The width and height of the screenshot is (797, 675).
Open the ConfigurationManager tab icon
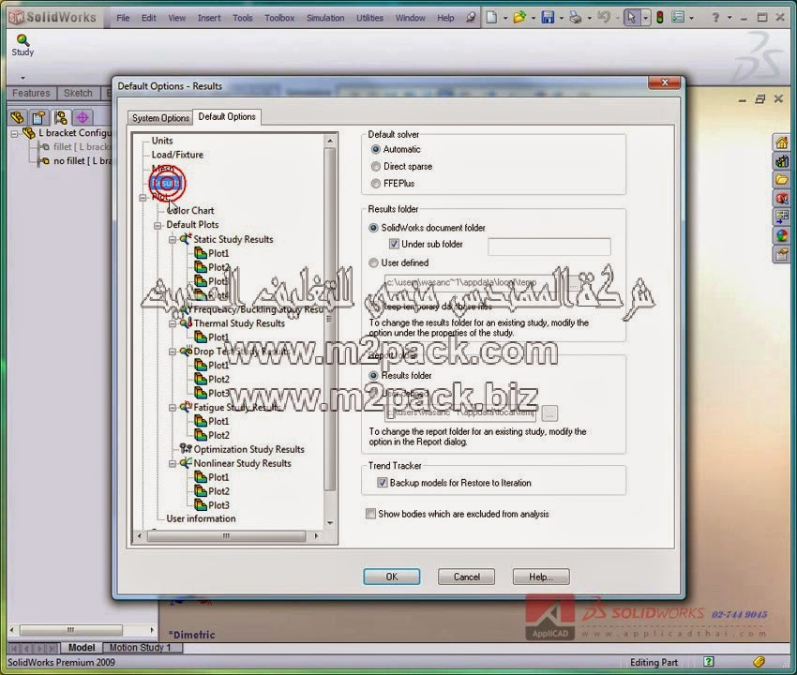pyautogui.click(x=61, y=117)
